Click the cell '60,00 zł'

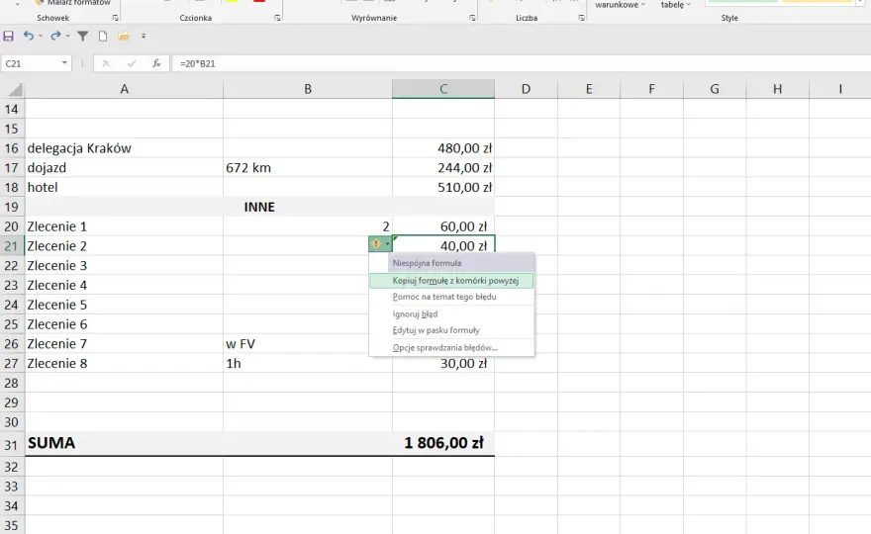point(443,226)
